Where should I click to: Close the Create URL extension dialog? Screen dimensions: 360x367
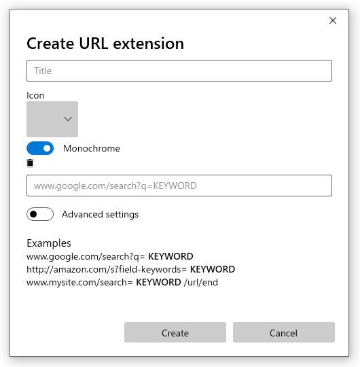(333, 20)
